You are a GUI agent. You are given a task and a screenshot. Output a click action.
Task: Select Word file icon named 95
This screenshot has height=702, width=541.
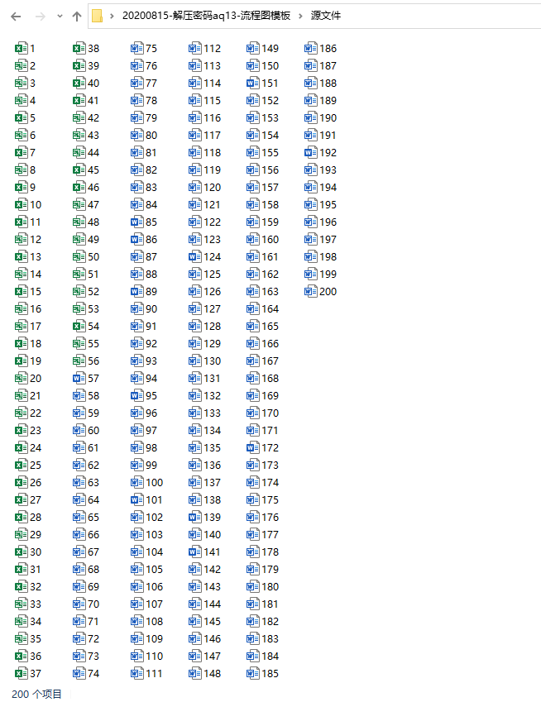point(137,395)
